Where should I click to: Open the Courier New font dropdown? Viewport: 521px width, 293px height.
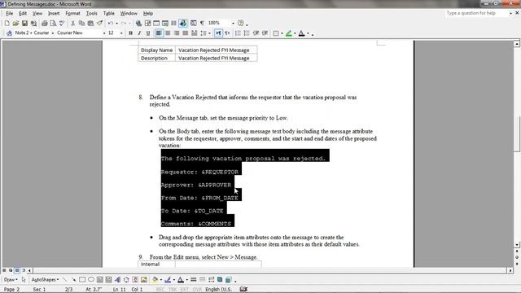(104, 33)
